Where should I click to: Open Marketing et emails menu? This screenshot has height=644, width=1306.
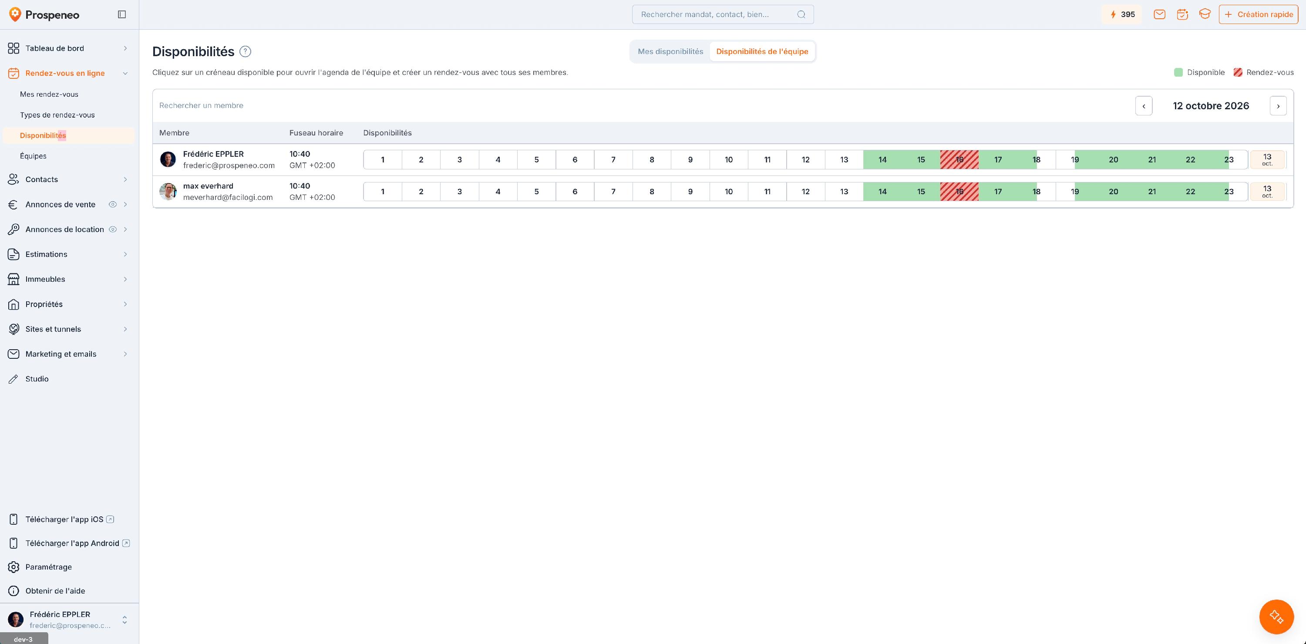[x=70, y=354]
